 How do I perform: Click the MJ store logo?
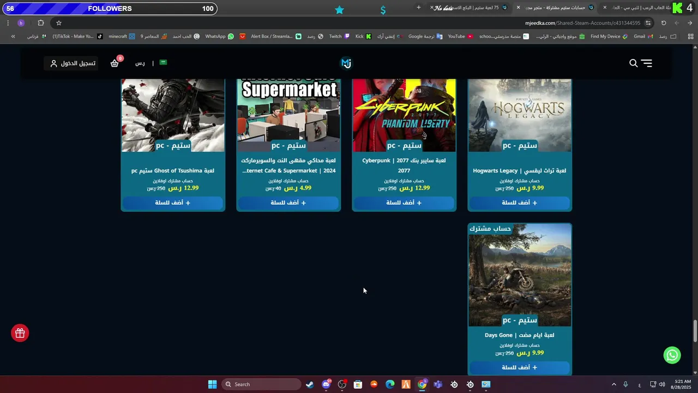pyautogui.click(x=346, y=63)
